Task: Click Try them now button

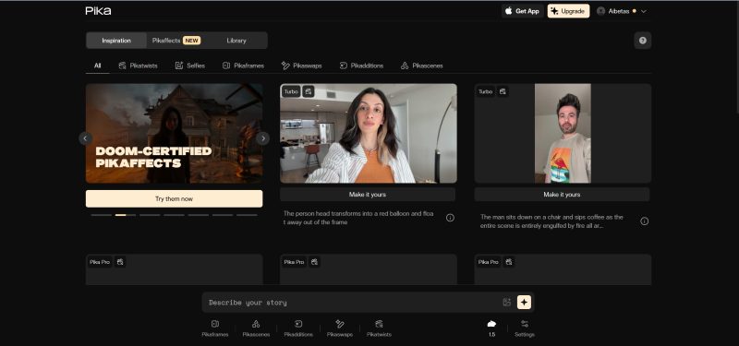Action: 174,198
